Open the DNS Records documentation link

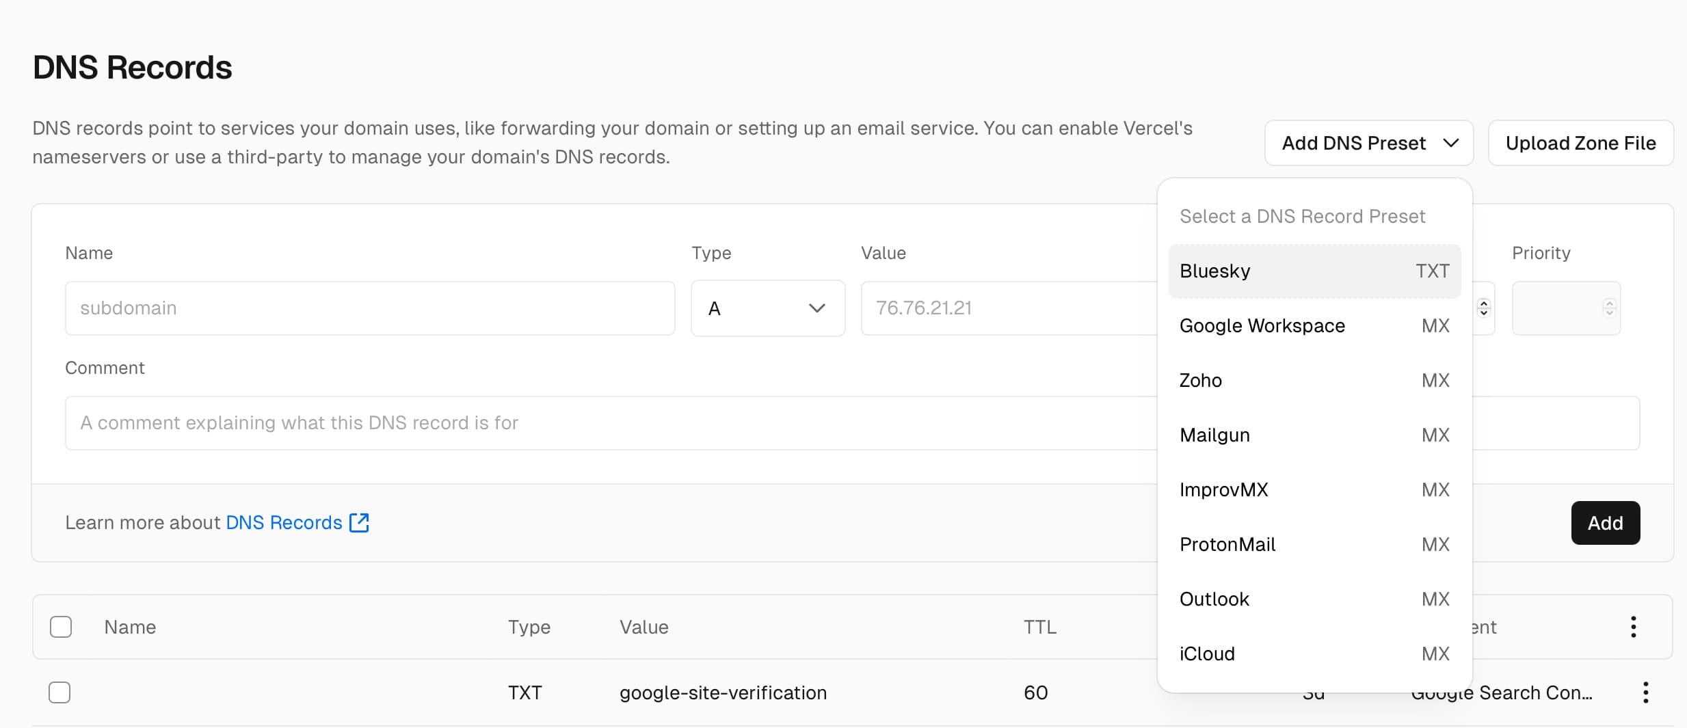[x=283, y=523]
